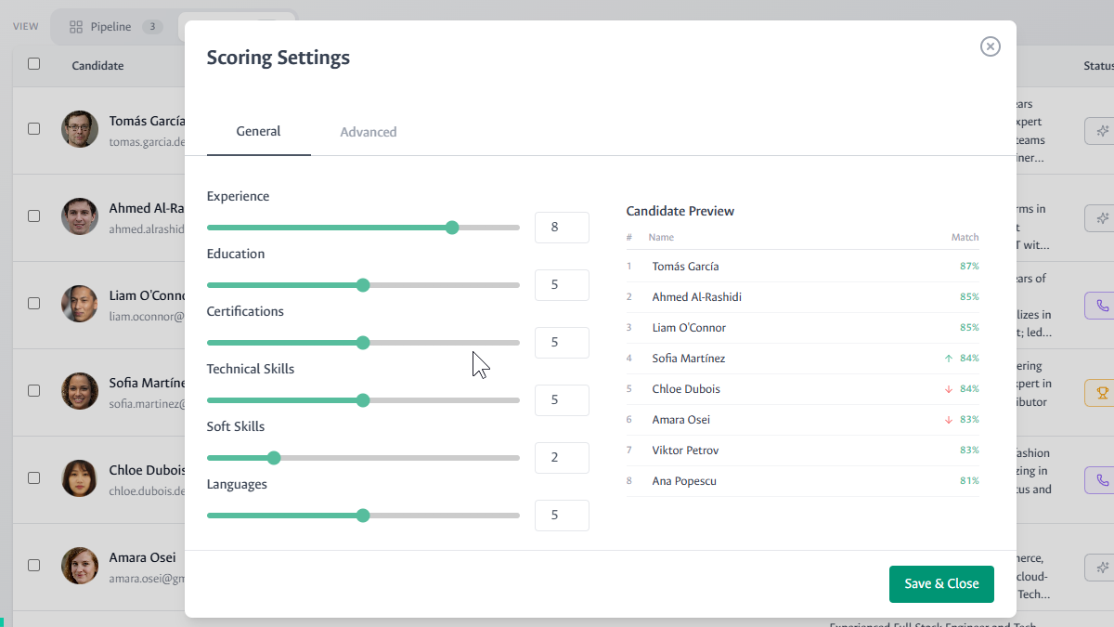Viewport: 1114px width, 627px height.
Task: Click the red down arrow beside Amara Osei's match
Action: click(948, 420)
